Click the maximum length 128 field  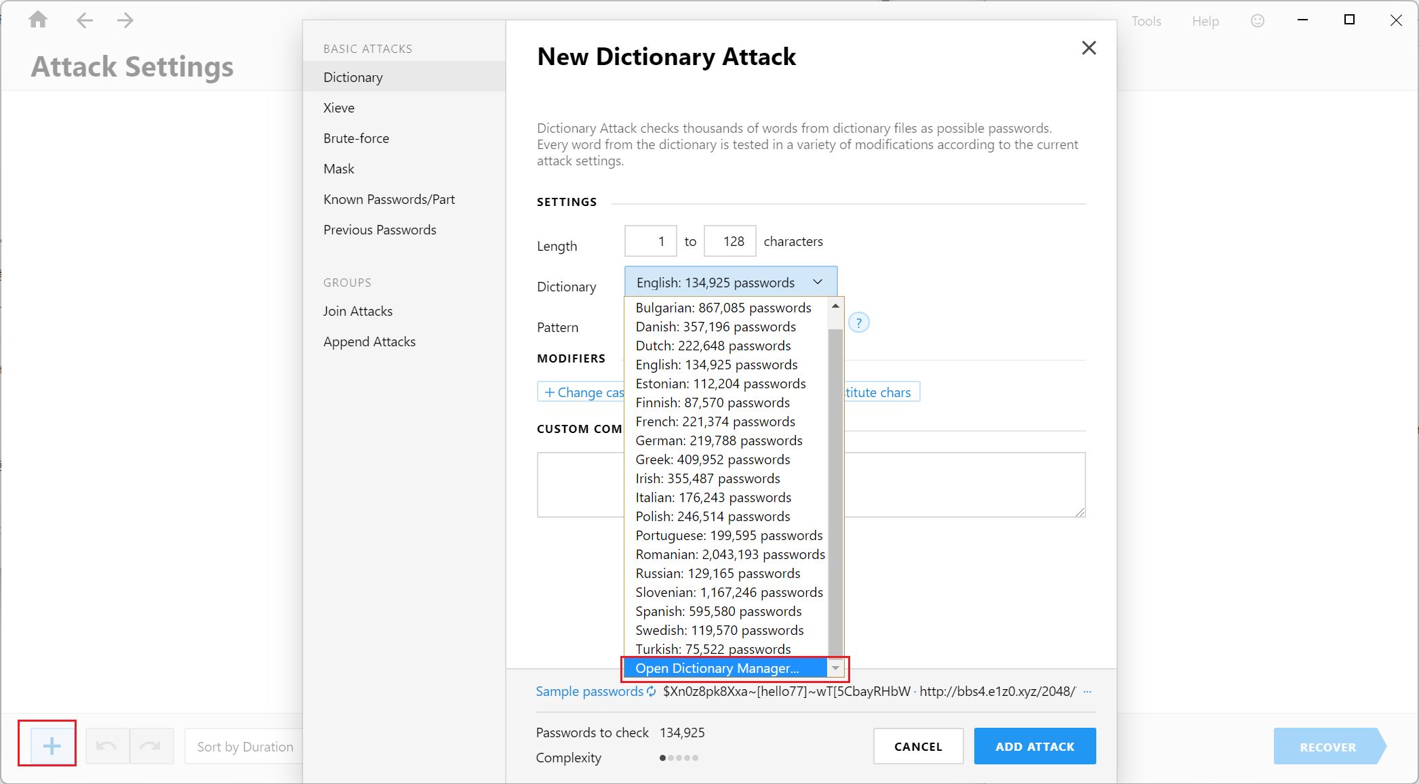point(730,241)
